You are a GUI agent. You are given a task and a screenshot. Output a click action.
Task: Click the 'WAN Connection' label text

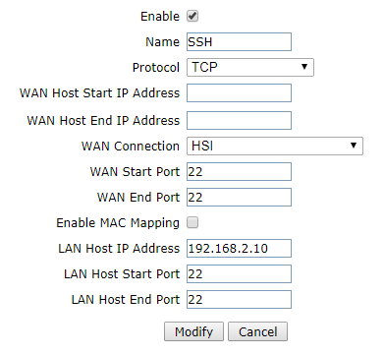[131, 147]
